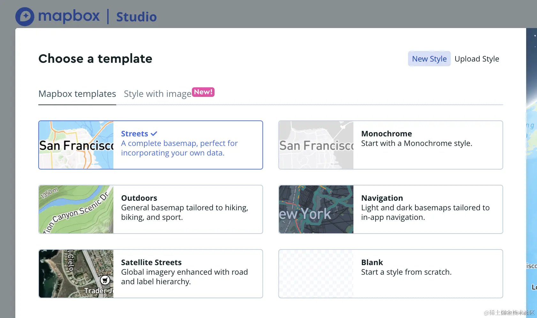The image size is (537, 318).
Task: Choose the Monochrome template title
Action: 386,134
